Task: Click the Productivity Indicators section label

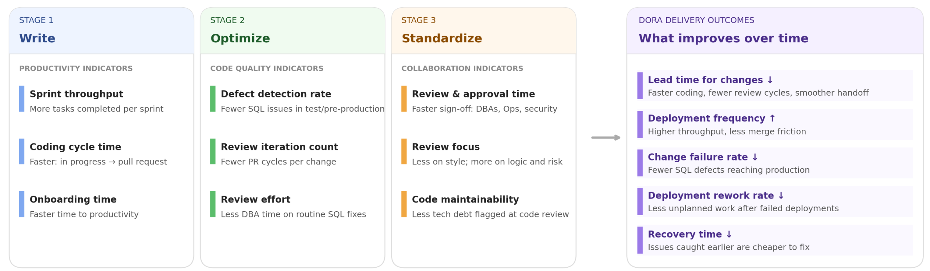Action: (x=76, y=68)
